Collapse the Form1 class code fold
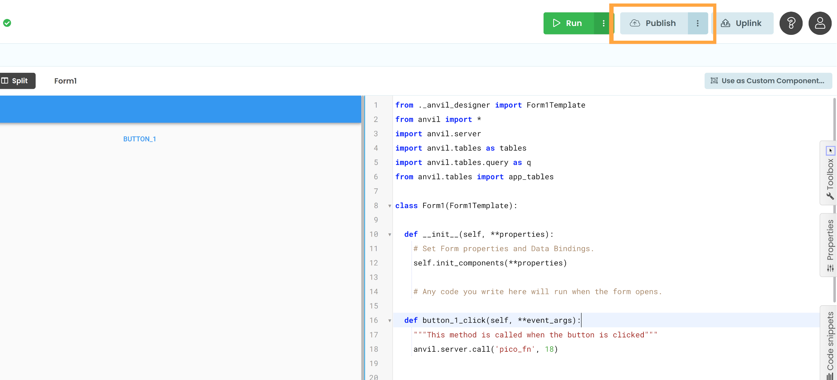 click(x=389, y=206)
